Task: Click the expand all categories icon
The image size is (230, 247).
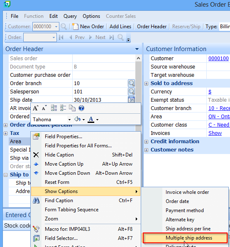Action: (54, 108)
